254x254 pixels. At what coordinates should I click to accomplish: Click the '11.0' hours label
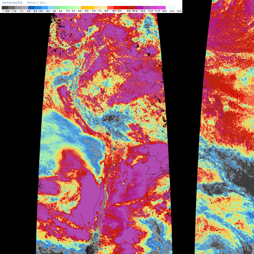(x=150, y=11)
